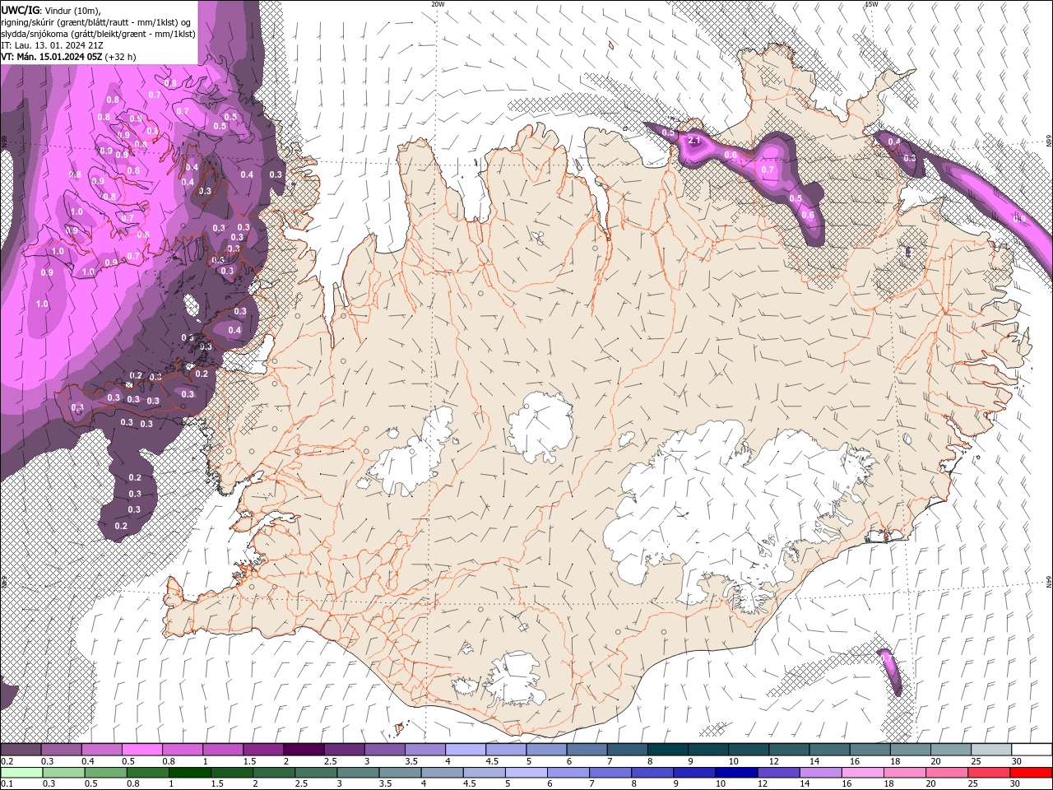Click the upper legend swatch starting at 7
This screenshot has width=1053, height=790.
click(626, 750)
